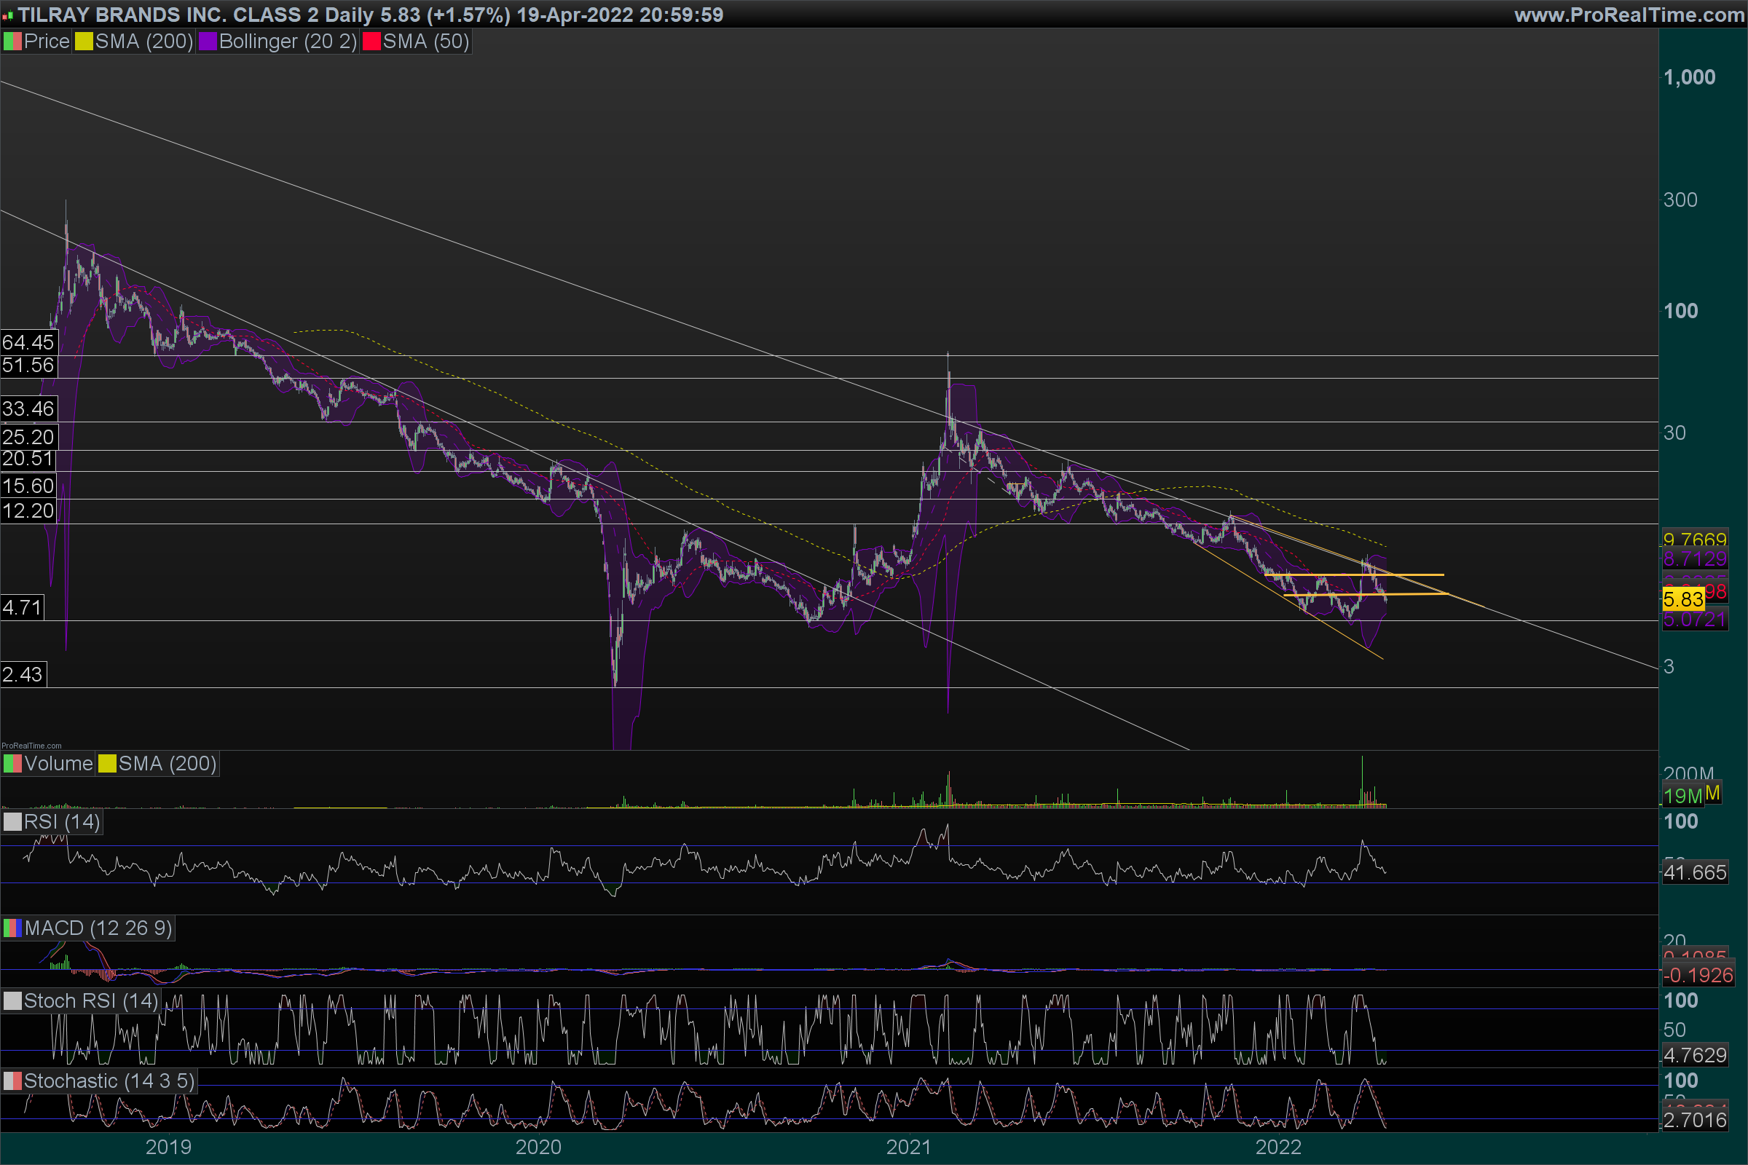This screenshot has height=1165, width=1748.
Task: Click the Stoch RSI (14) legend swatch
Action: pos(12,1000)
